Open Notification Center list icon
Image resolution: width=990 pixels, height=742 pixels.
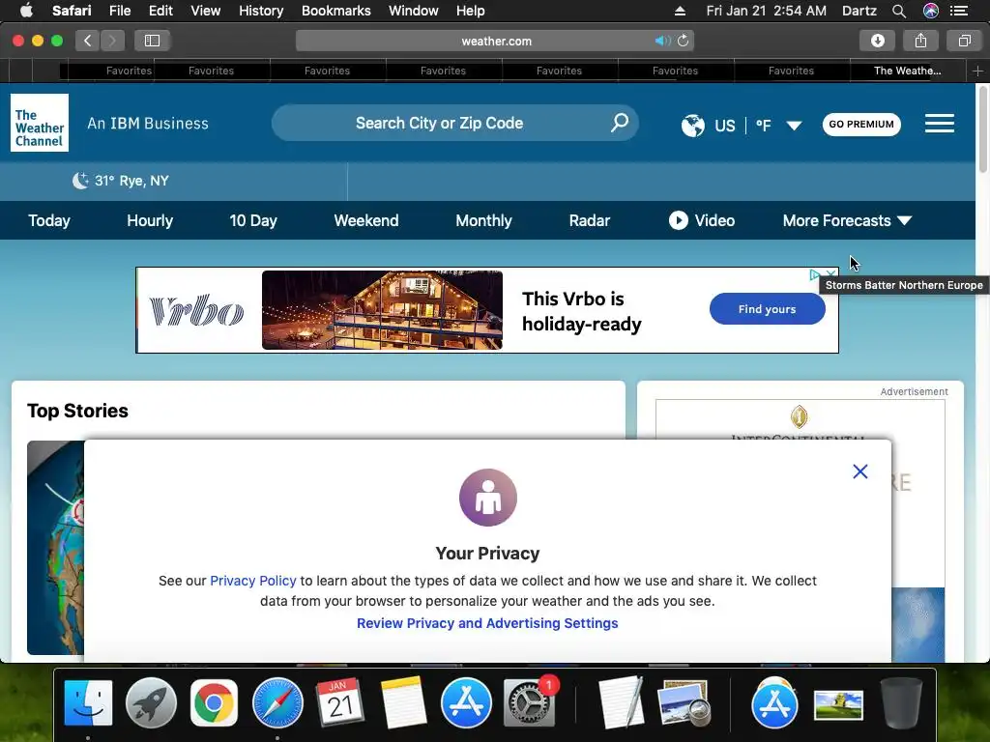point(959,11)
